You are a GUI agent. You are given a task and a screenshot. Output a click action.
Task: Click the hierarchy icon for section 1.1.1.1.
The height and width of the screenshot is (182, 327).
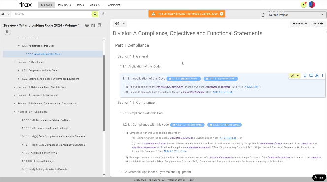(317, 76)
